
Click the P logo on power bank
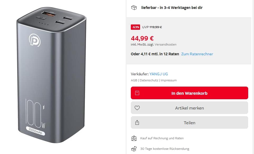(x=35, y=40)
